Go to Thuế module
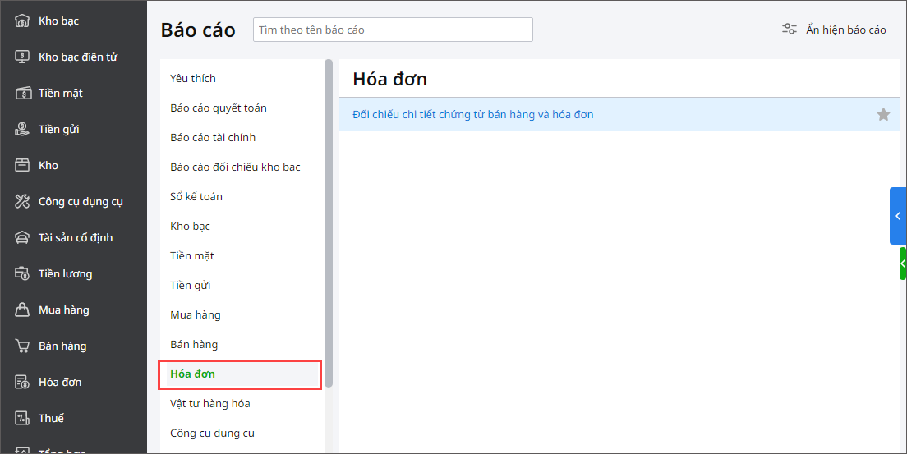The height and width of the screenshot is (454, 907). [51, 418]
